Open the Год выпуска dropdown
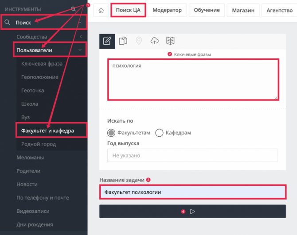297x235 pixels. [192, 155]
